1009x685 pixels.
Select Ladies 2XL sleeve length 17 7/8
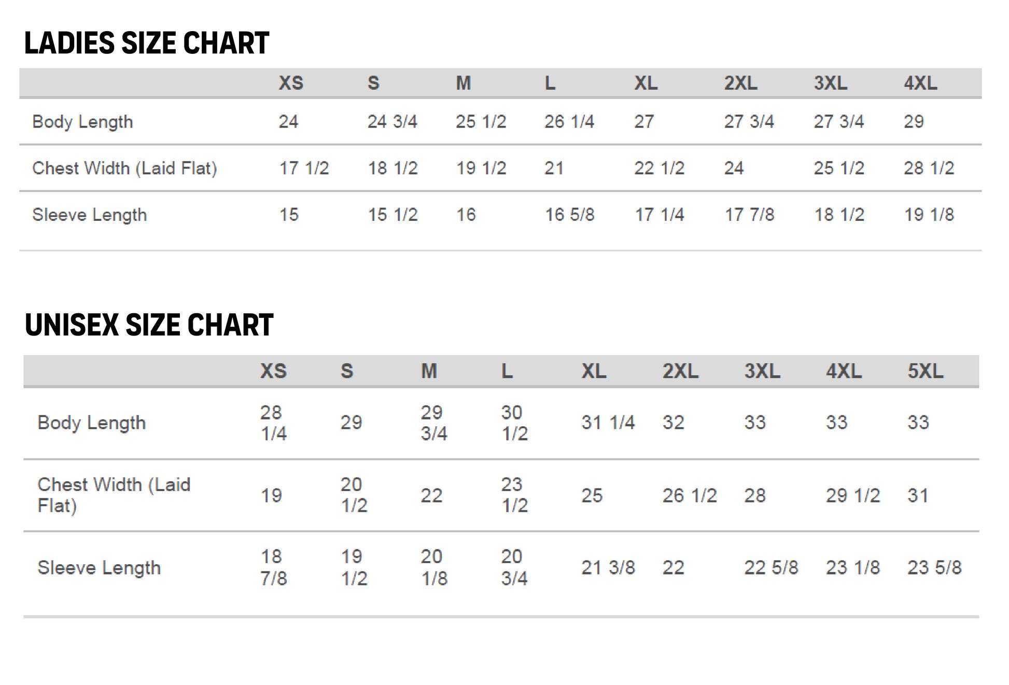pyautogui.click(x=749, y=215)
